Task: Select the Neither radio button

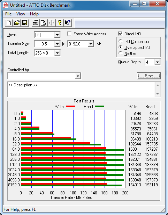Action: (121, 53)
